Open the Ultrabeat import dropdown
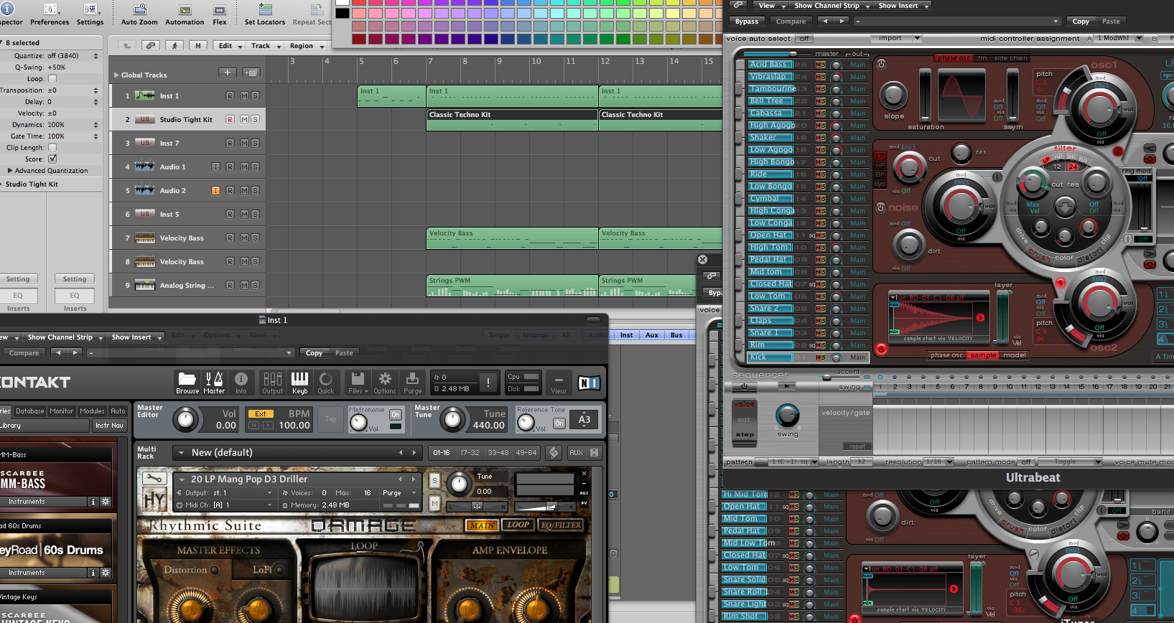This screenshot has width=1174, height=623. click(x=896, y=38)
